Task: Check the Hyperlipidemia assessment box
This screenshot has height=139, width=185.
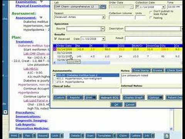Action: (x=54, y=82)
